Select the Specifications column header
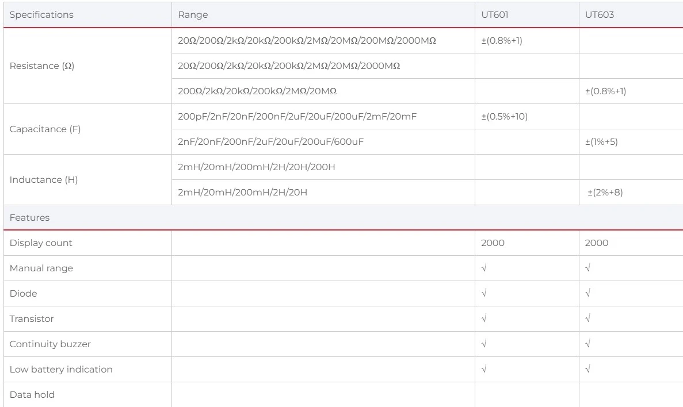The image size is (683, 407). pos(41,15)
